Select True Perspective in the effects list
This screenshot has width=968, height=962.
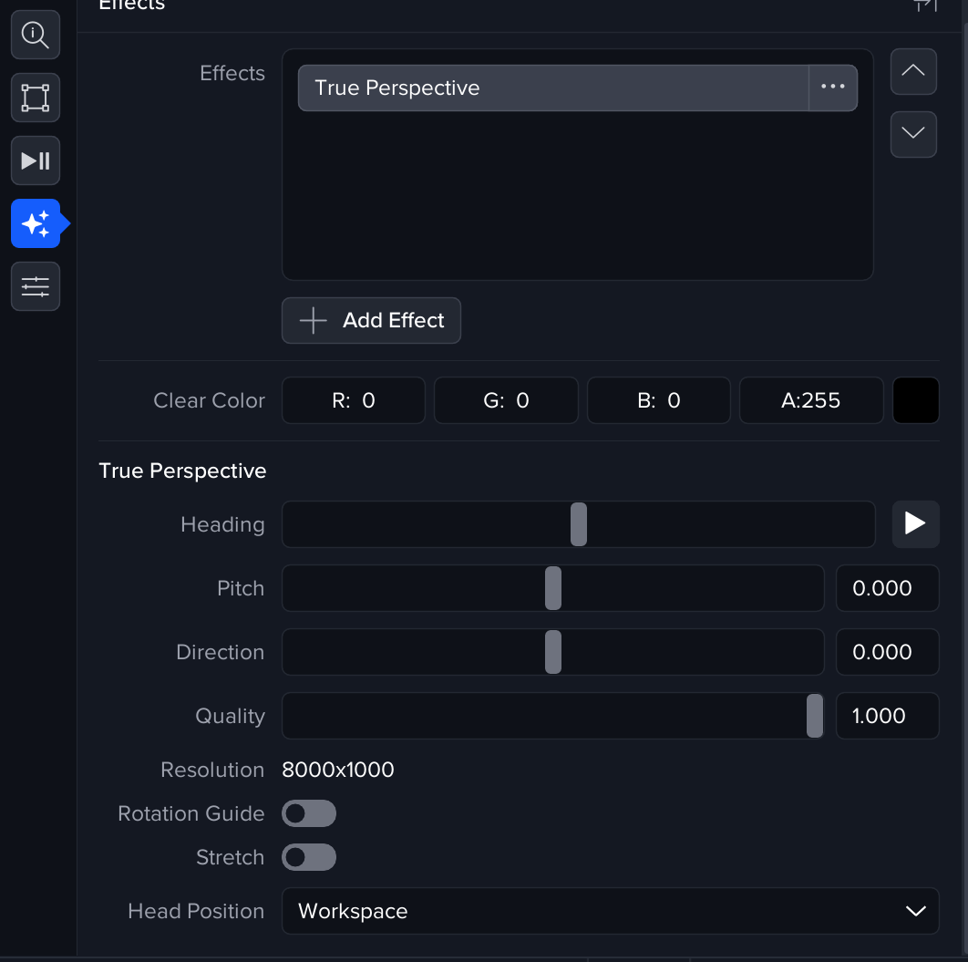tap(552, 88)
